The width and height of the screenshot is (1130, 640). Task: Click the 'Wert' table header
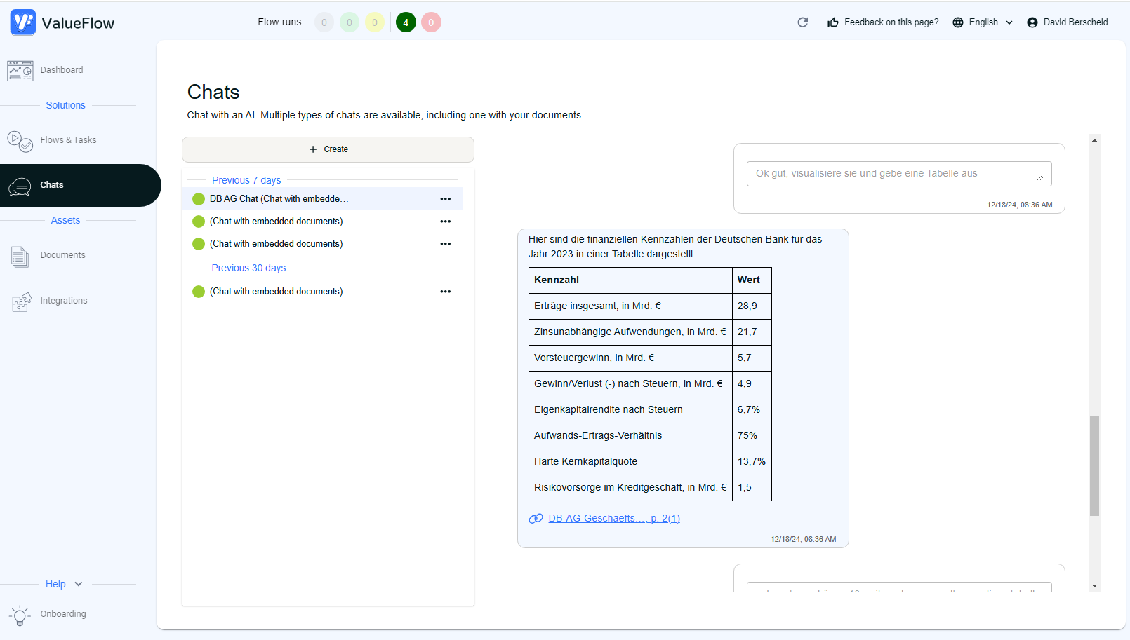point(752,280)
